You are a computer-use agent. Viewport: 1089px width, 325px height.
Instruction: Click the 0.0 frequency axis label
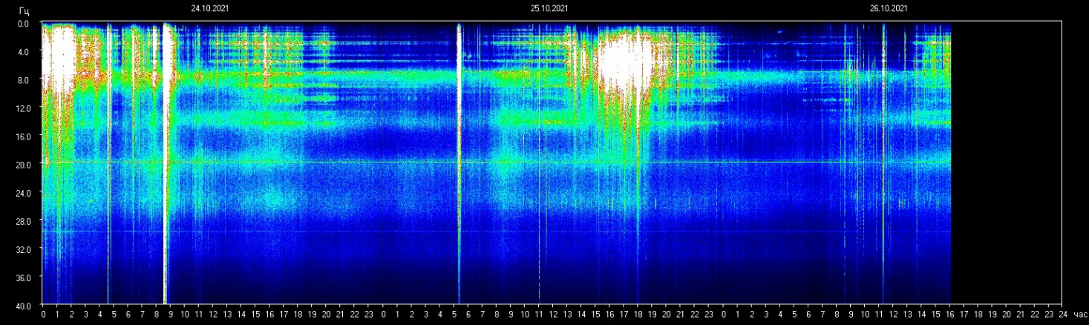(23, 23)
